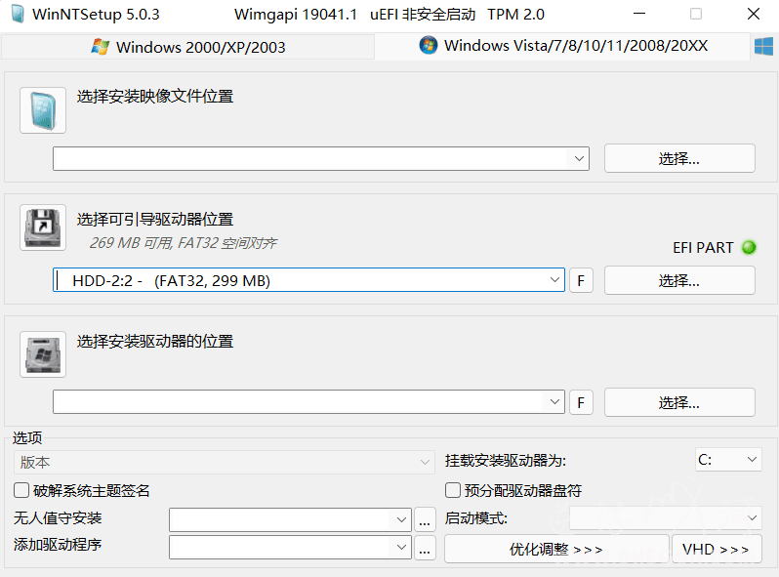Click the blue Windows logo icon at top right
779x577 pixels.
(763, 47)
